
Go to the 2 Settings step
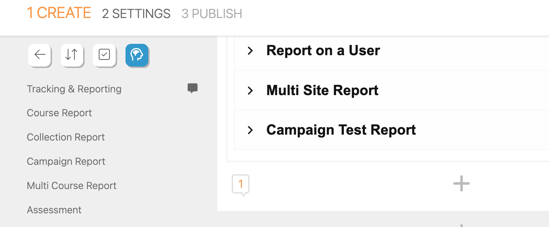(136, 14)
